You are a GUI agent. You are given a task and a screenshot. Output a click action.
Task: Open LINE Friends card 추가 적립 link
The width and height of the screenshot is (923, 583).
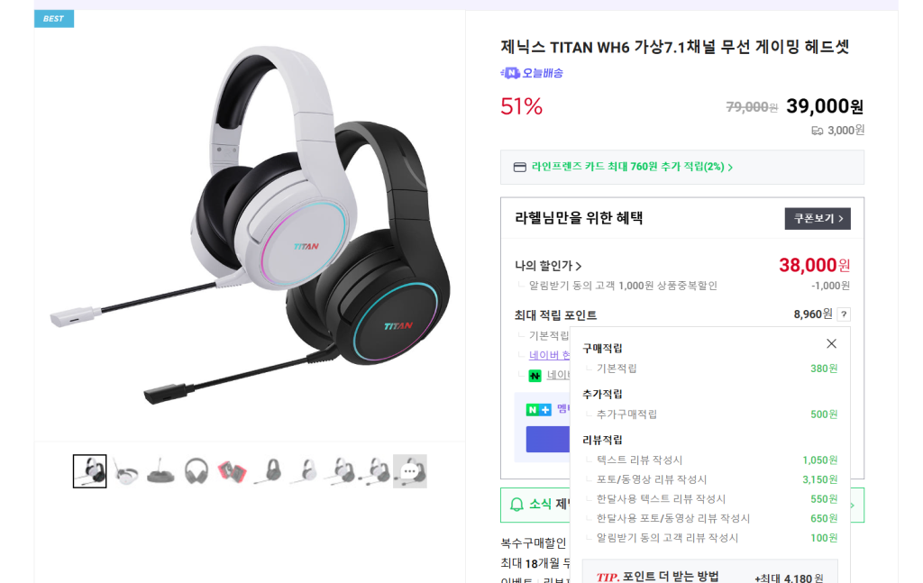pyautogui.click(x=632, y=167)
